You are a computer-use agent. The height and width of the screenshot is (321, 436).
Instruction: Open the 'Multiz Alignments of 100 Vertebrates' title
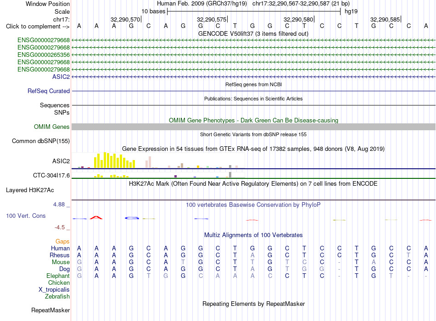253,235
